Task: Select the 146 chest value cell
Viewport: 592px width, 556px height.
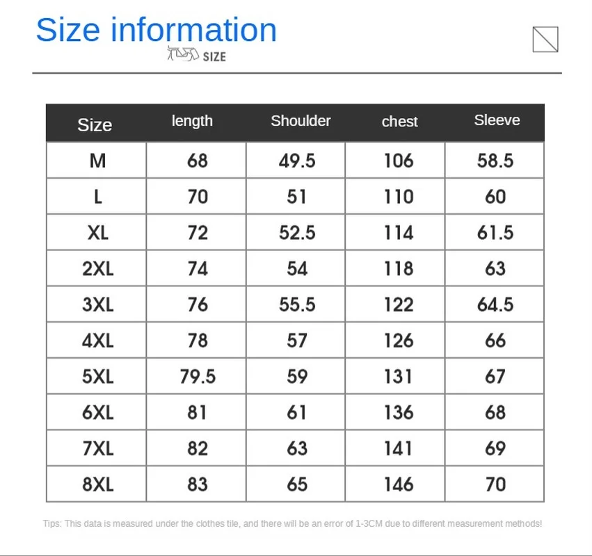Action: pos(399,484)
